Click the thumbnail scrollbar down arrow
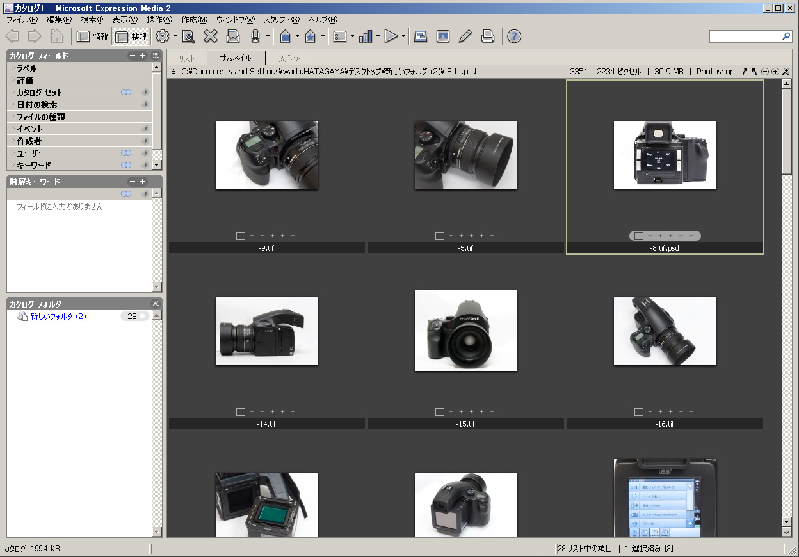Image resolution: width=799 pixels, height=557 pixels. pyautogui.click(x=787, y=522)
